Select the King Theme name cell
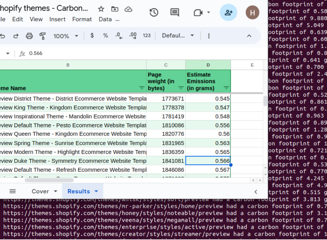This screenshot has width=327, height=240. pyautogui.click(x=73, y=107)
